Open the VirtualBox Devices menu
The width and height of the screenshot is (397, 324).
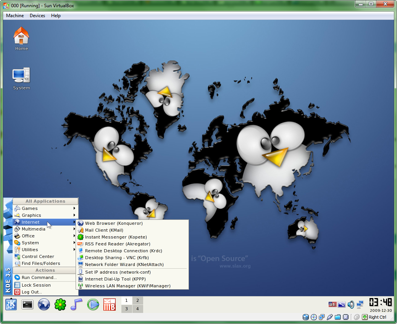click(37, 16)
